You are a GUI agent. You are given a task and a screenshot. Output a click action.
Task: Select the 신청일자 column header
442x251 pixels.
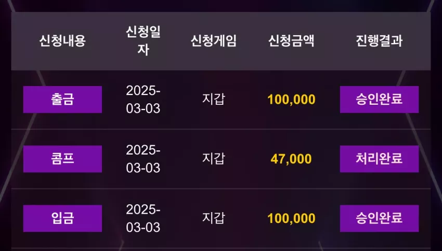tap(143, 41)
